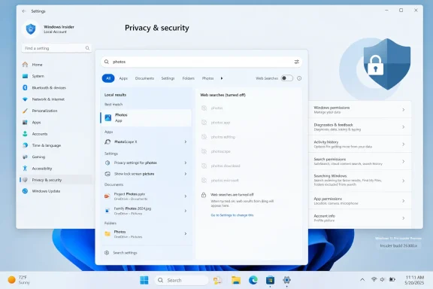Select Privacy & security in sidebar
The image size is (433, 289).
click(x=56, y=180)
